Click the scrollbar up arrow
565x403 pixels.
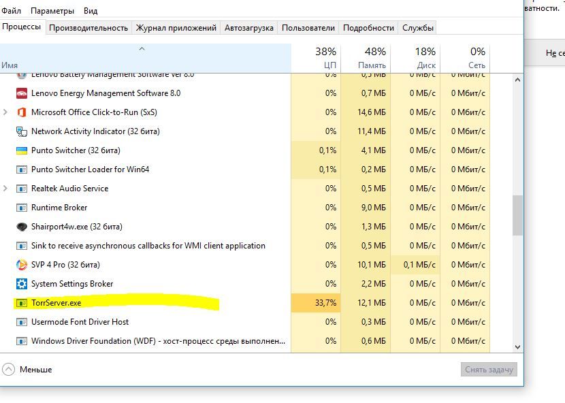tap(518, 80)
